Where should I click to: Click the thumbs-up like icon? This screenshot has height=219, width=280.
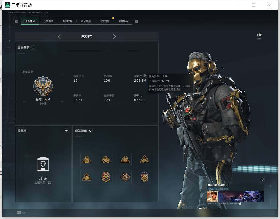click(260, 34)
